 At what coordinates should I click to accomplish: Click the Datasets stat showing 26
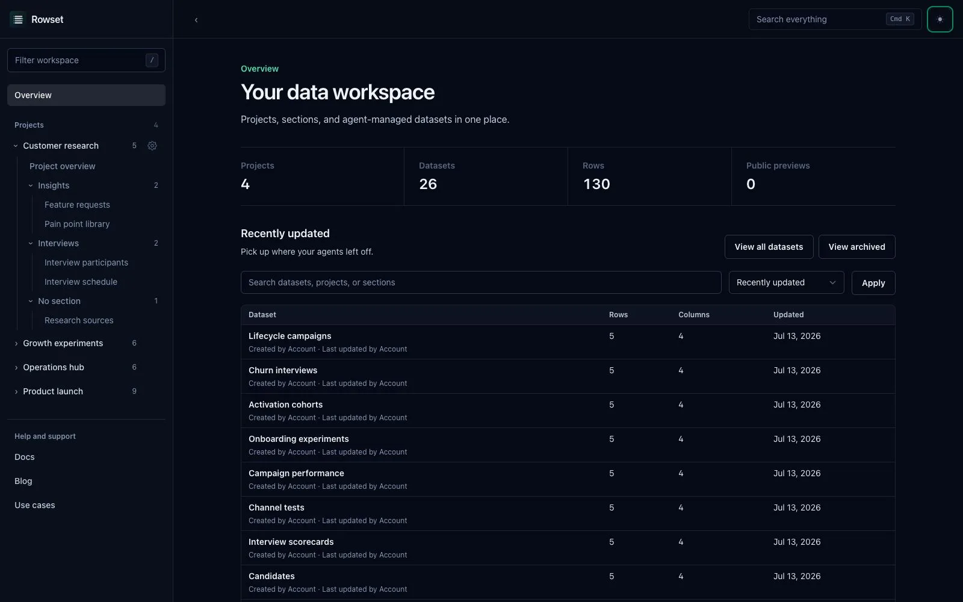tap(486, 176)
